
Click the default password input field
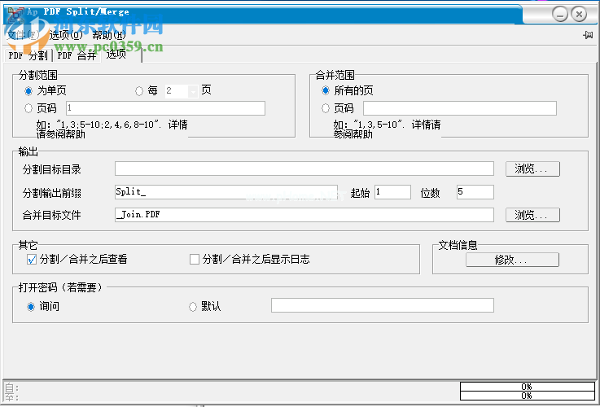[x=383, y=305]
